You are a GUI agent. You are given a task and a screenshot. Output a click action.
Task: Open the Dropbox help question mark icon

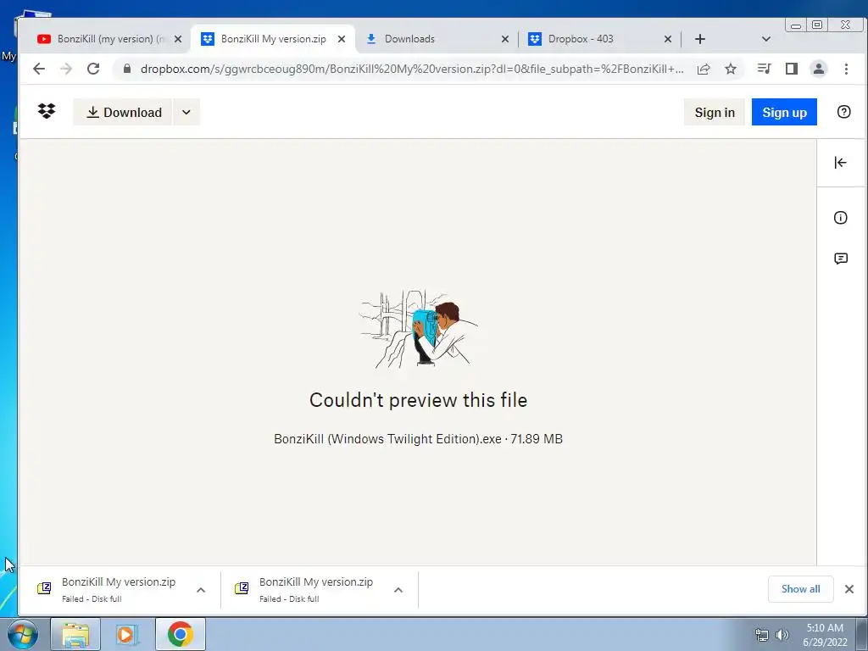(x=843, y=112)
